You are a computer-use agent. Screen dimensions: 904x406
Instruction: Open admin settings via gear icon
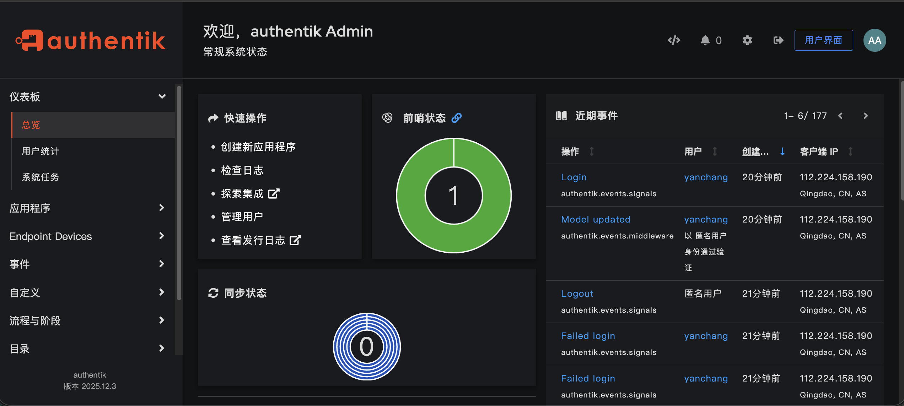[747, 40]
